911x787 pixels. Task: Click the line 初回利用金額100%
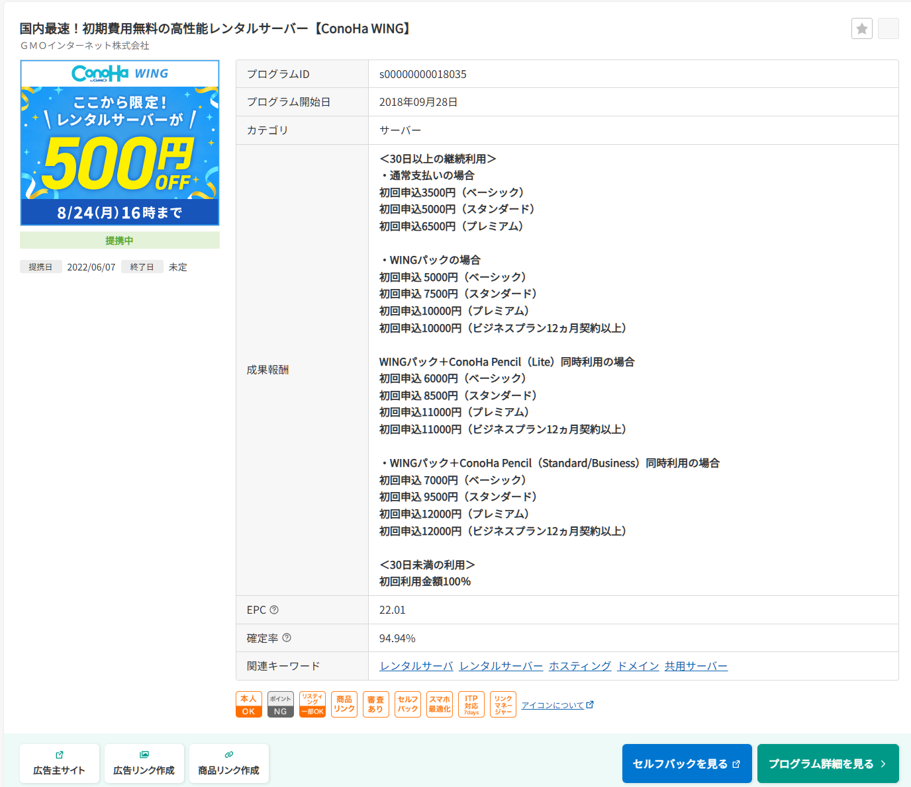tap(425, 581)
